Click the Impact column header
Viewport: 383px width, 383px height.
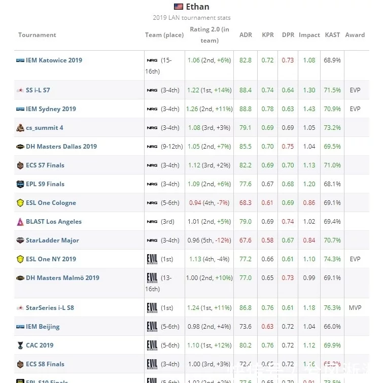309,35
